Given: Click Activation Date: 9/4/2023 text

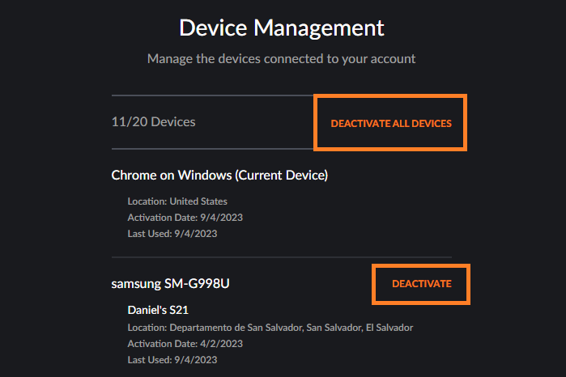Looking at the screenshot, I should 185,218.
